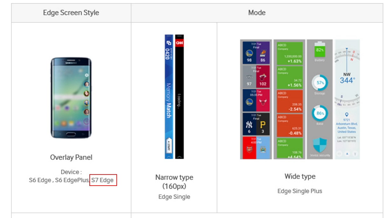This screenshot has height=218, width=389.
Task: Click the Mode column header
Action: coord(257,13)
